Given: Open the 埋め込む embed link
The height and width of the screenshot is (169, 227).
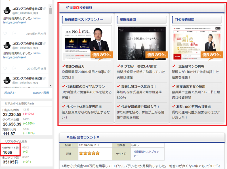Looking at the screenshot, I should coord(10,93).
